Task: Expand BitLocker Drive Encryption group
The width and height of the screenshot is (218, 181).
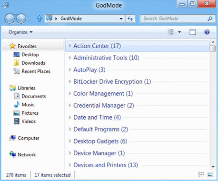Action: click(x=70, y=81)
